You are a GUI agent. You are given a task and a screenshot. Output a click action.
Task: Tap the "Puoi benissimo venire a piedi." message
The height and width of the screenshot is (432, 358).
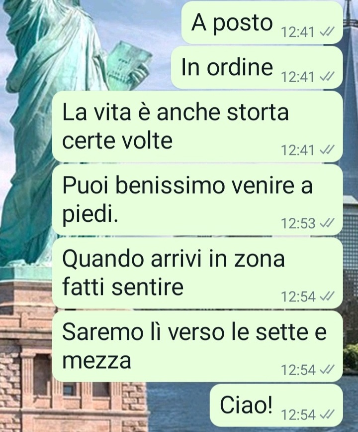tap(197, 200)
